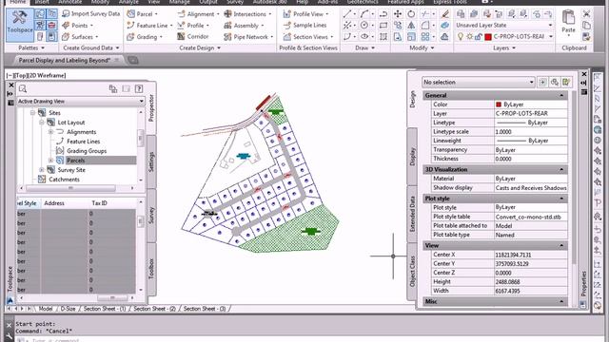Click the Layer Properties icon
Viewport: 609px width, 342px height.
[461, 14]
